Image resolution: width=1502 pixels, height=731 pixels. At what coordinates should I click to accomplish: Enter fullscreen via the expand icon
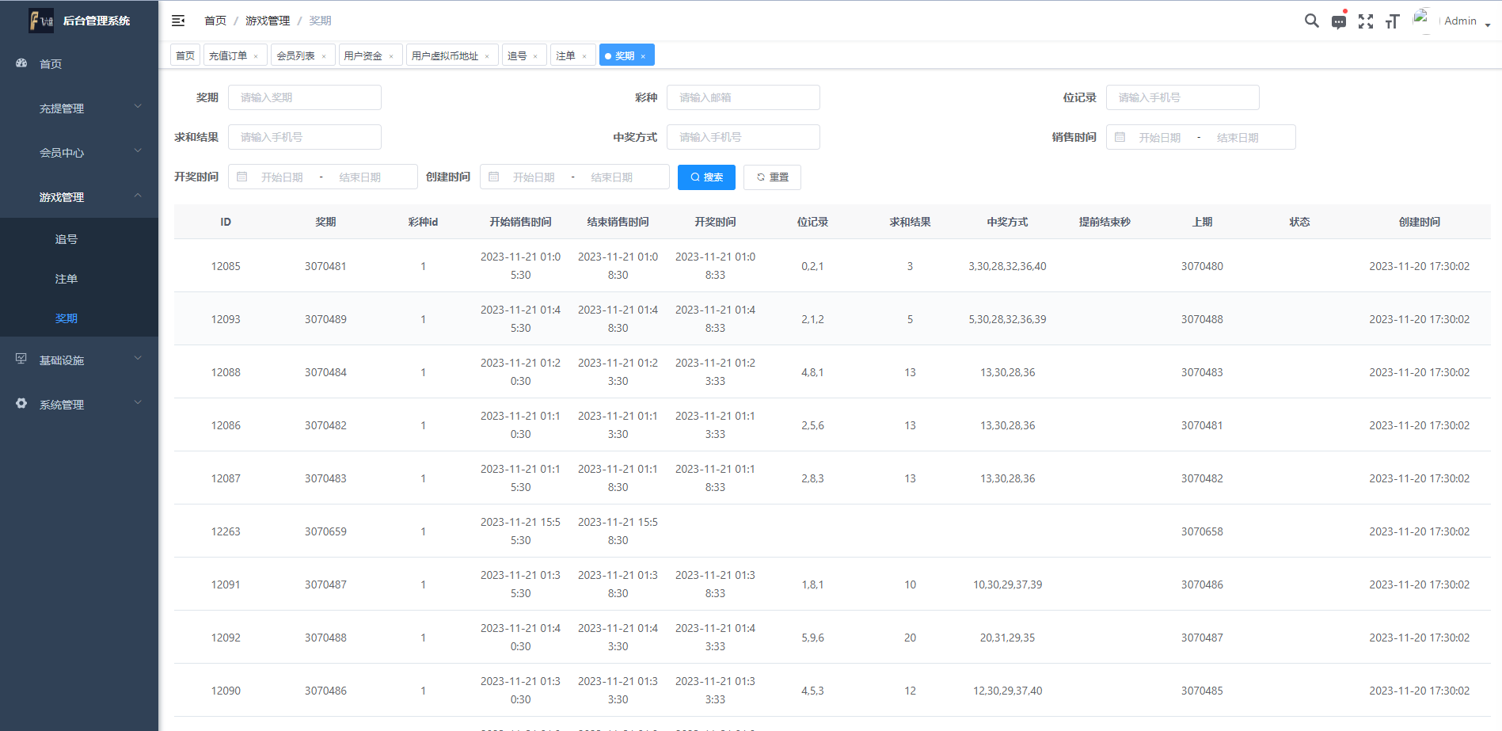pos(1366,21)
